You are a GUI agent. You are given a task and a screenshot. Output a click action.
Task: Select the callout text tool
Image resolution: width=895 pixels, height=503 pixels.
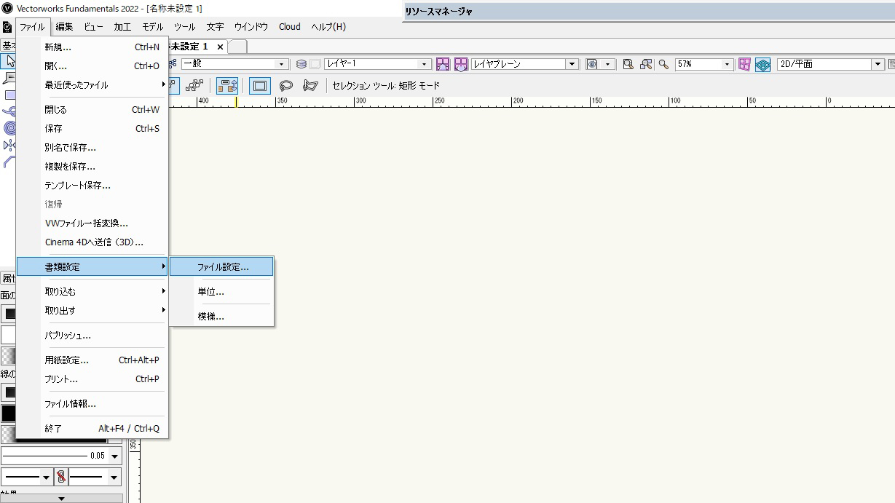[8, 78]
